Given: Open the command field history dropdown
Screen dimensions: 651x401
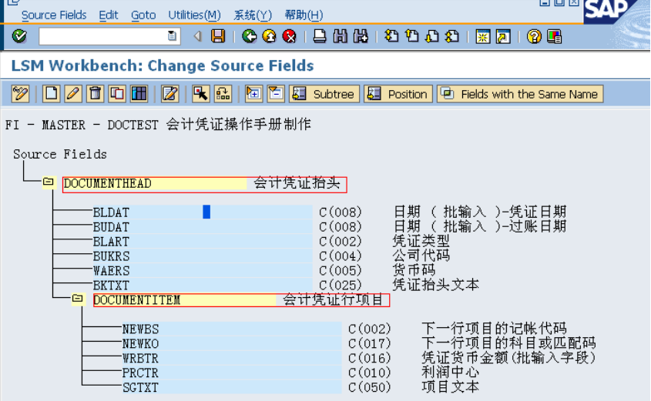Looking at the screenshot, I should [x=172, y=36].
